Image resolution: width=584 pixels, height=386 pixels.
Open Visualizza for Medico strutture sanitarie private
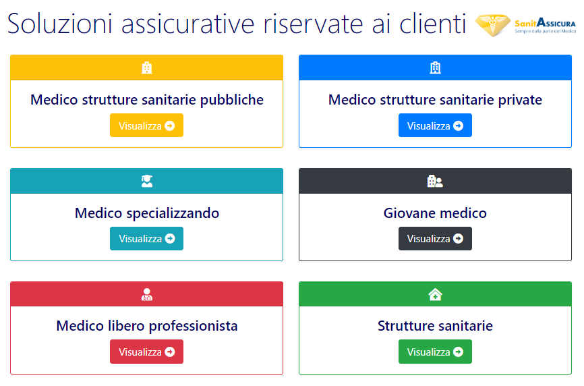(435, 126)
